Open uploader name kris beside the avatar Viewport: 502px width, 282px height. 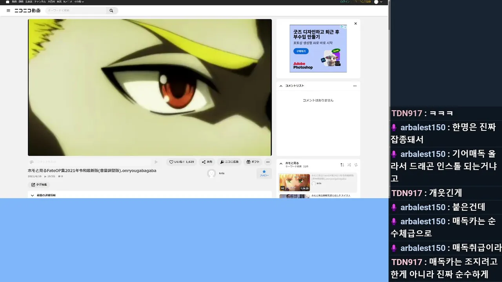(x=222, y=173)
